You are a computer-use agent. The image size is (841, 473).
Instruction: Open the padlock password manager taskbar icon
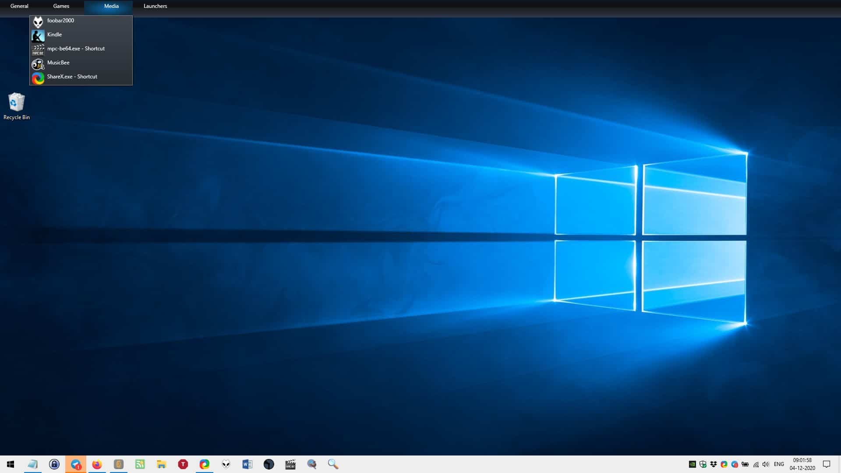pyautogui.click(x=54, y=464)
